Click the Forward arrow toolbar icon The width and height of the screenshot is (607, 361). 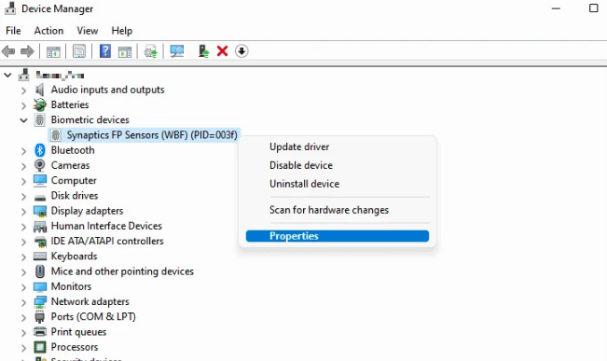point(27,51)
